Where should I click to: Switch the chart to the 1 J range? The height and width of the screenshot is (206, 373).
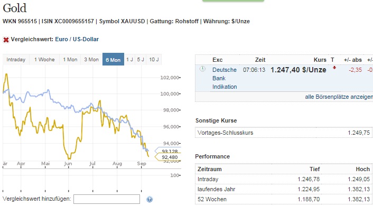tap(129, 60)
